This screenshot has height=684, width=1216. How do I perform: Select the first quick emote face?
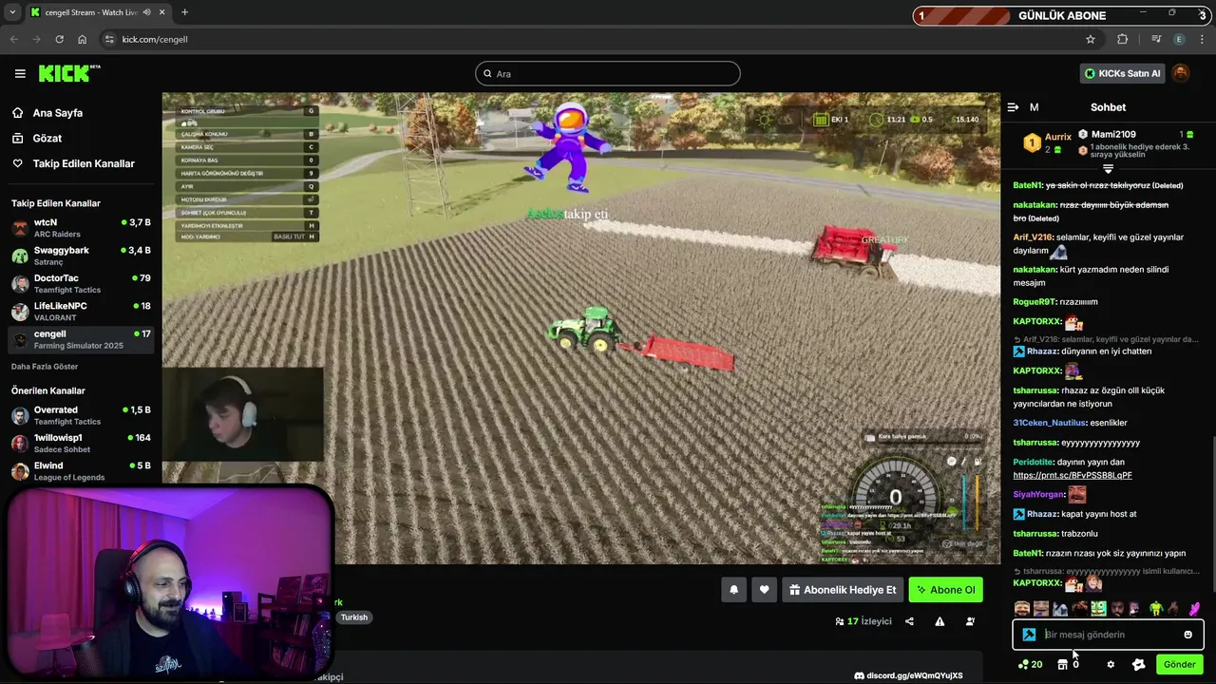point(1022,609)
